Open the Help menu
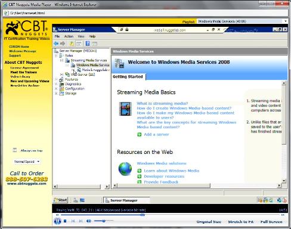Image resolution: width=291 pixels, height=229 pixels. pos(92,36)
